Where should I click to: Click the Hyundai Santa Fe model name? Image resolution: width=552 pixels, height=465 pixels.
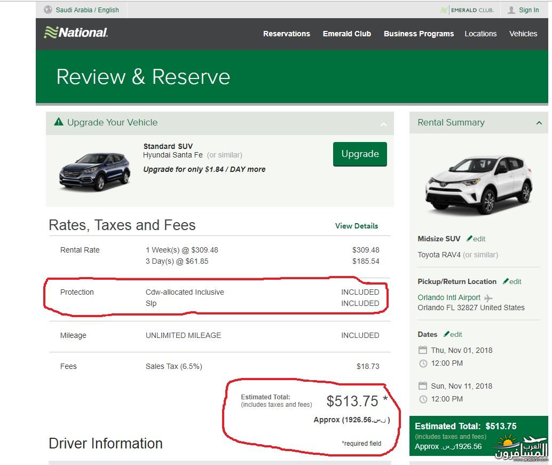(173, 155)
